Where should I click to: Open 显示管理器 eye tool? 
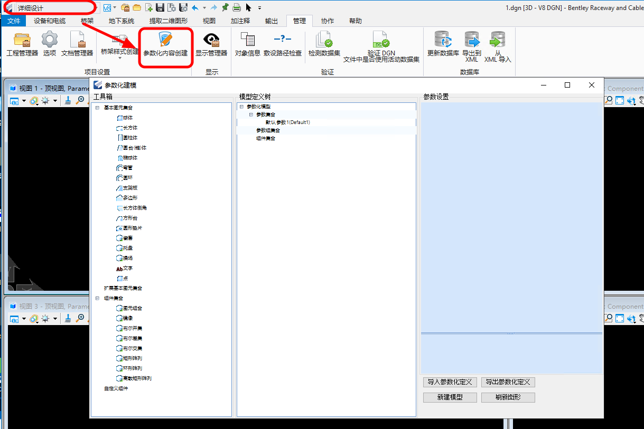coord(211,44)
